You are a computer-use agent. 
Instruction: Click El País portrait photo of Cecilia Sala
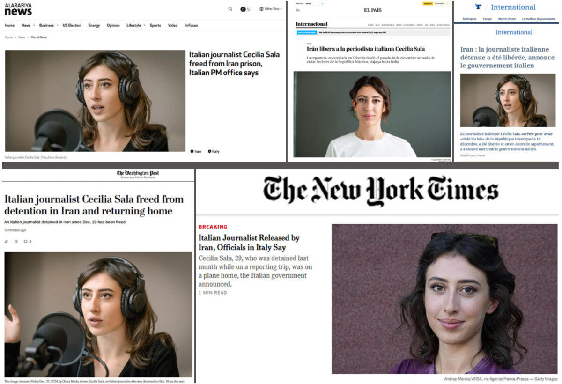372,114
